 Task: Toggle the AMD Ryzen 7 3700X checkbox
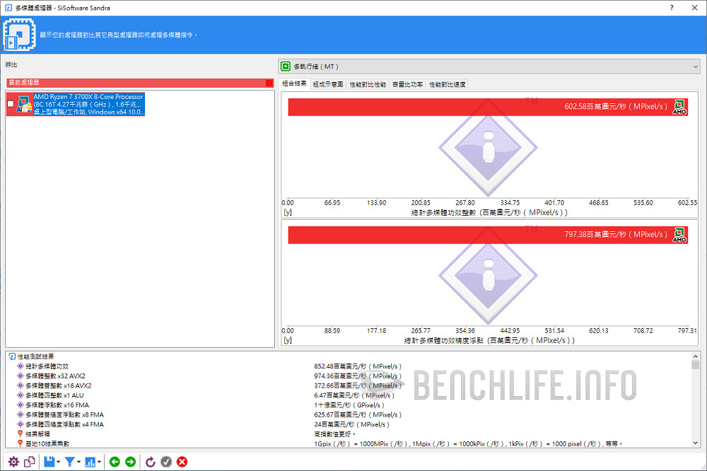11,104
